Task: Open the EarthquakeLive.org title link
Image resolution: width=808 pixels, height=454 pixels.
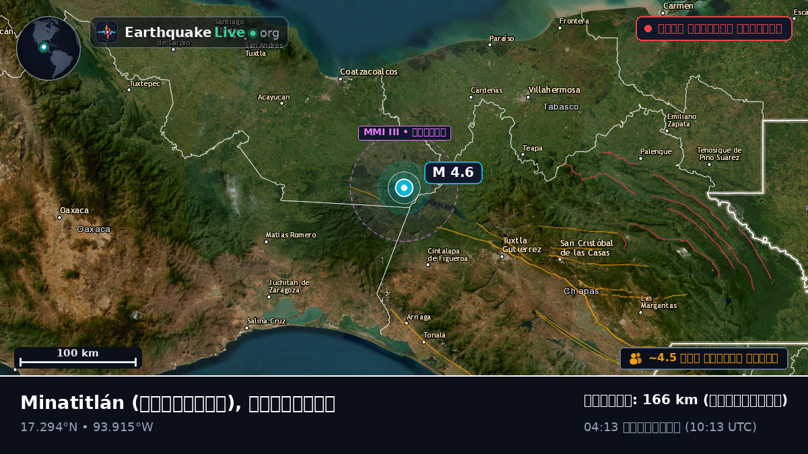Action: click(202, 32)
